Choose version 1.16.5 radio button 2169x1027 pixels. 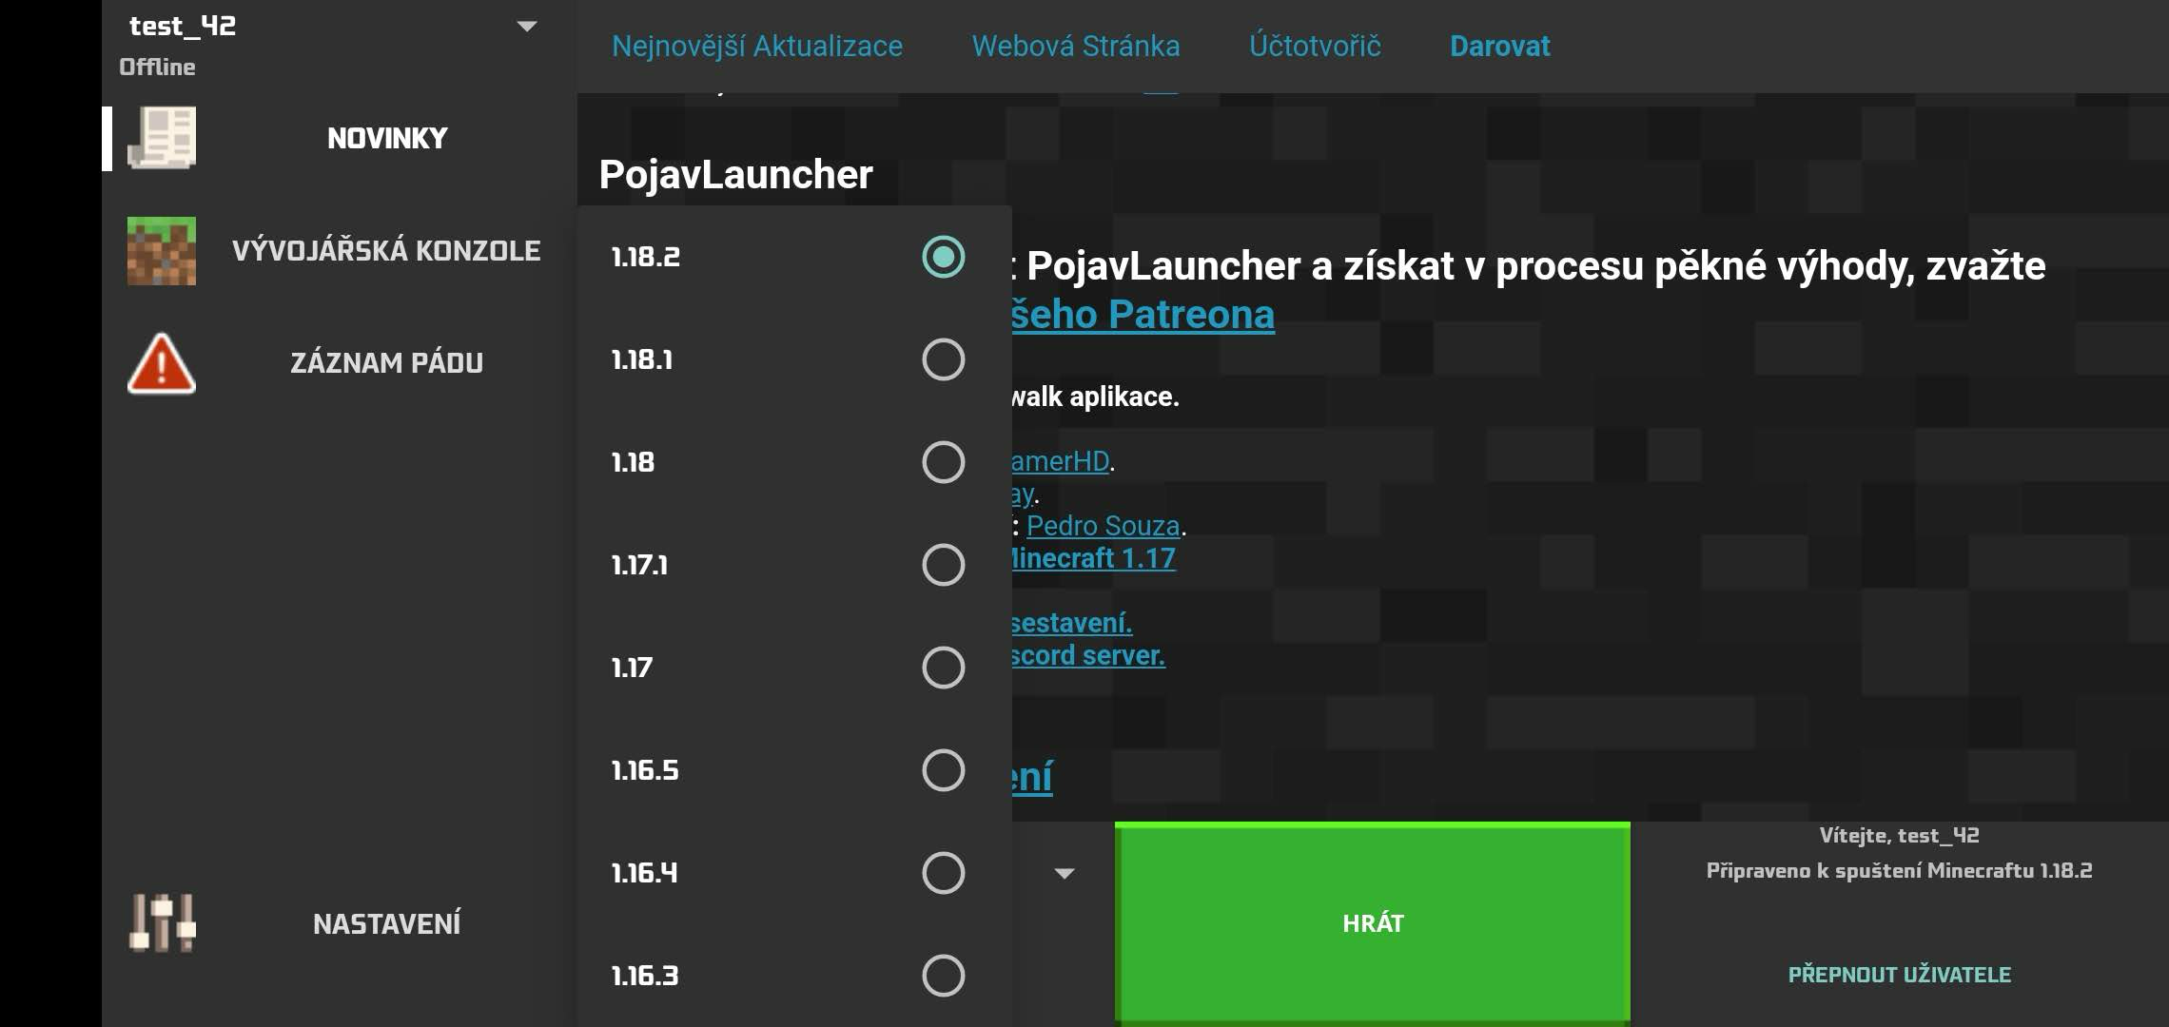943,770
